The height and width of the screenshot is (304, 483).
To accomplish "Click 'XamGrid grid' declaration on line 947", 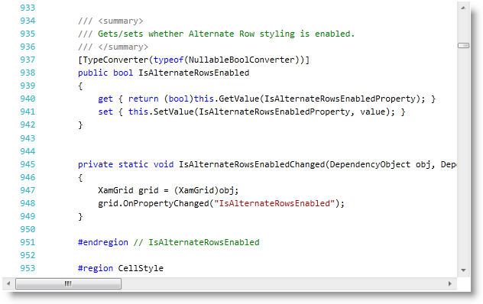I will click(x=128, y=190).
